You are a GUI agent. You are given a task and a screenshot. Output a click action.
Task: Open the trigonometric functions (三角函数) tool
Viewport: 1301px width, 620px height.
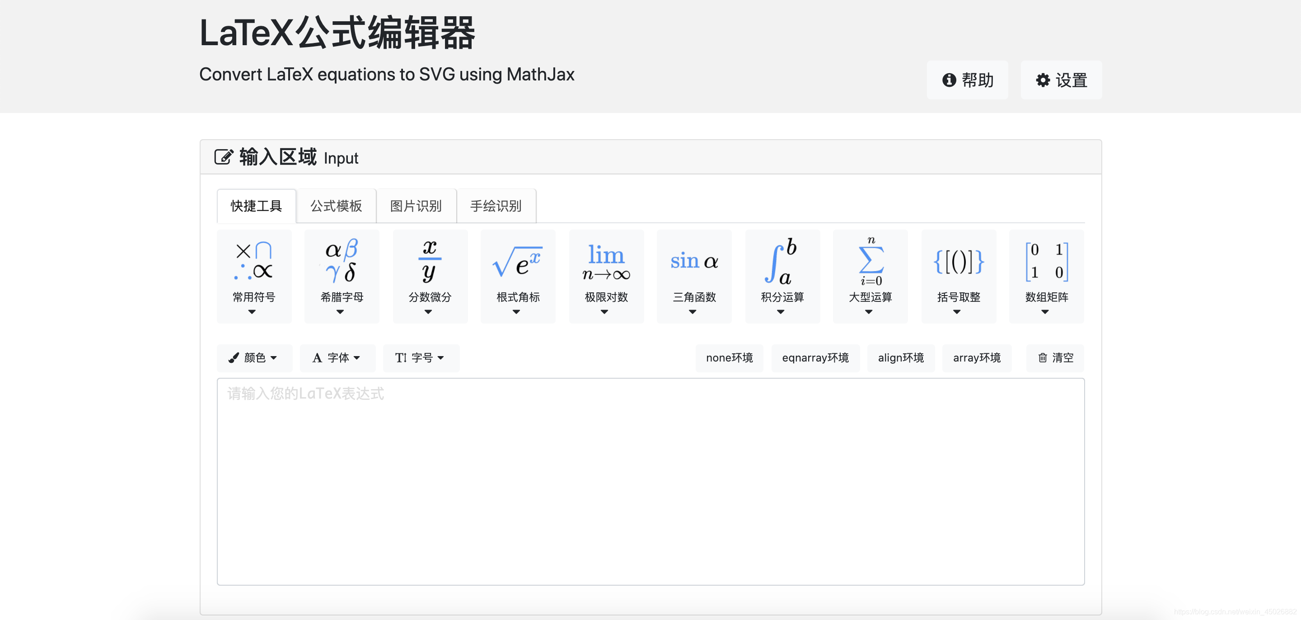(694, 276)
